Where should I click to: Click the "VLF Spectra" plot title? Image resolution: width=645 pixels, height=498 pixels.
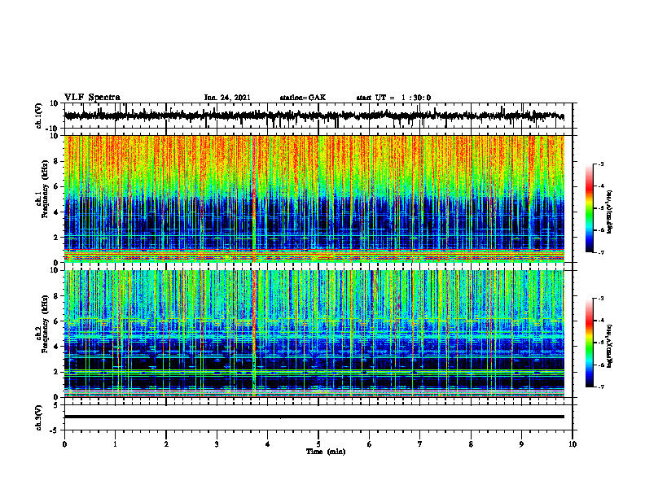pyautogui.click(x=92, y=97)
